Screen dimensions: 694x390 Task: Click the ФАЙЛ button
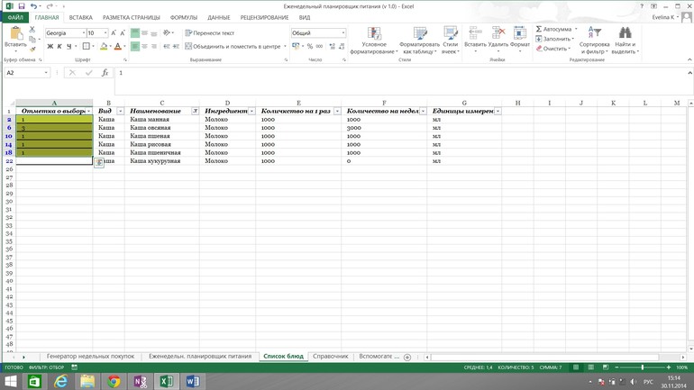(15, 17)
